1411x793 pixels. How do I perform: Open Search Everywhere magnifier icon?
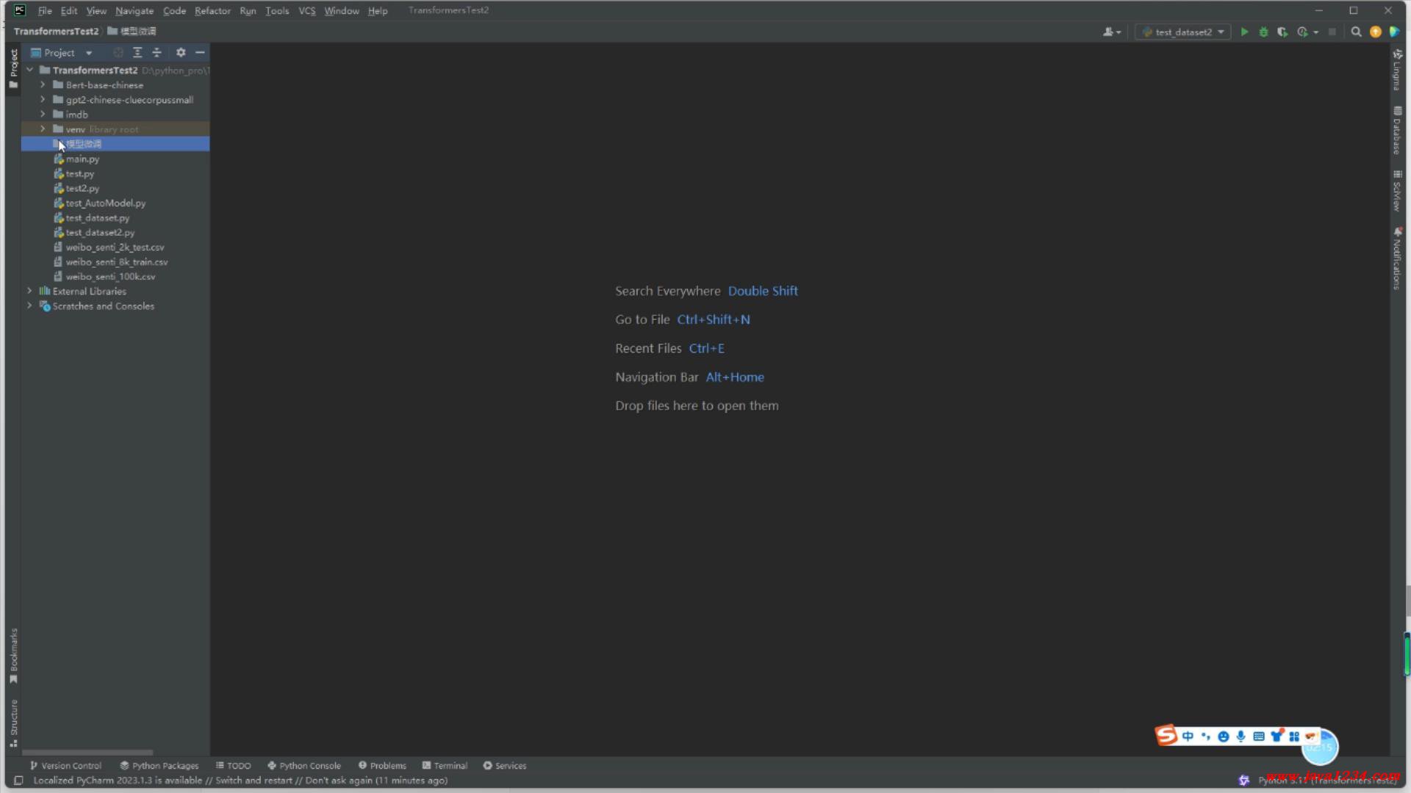coord(1356,32)
